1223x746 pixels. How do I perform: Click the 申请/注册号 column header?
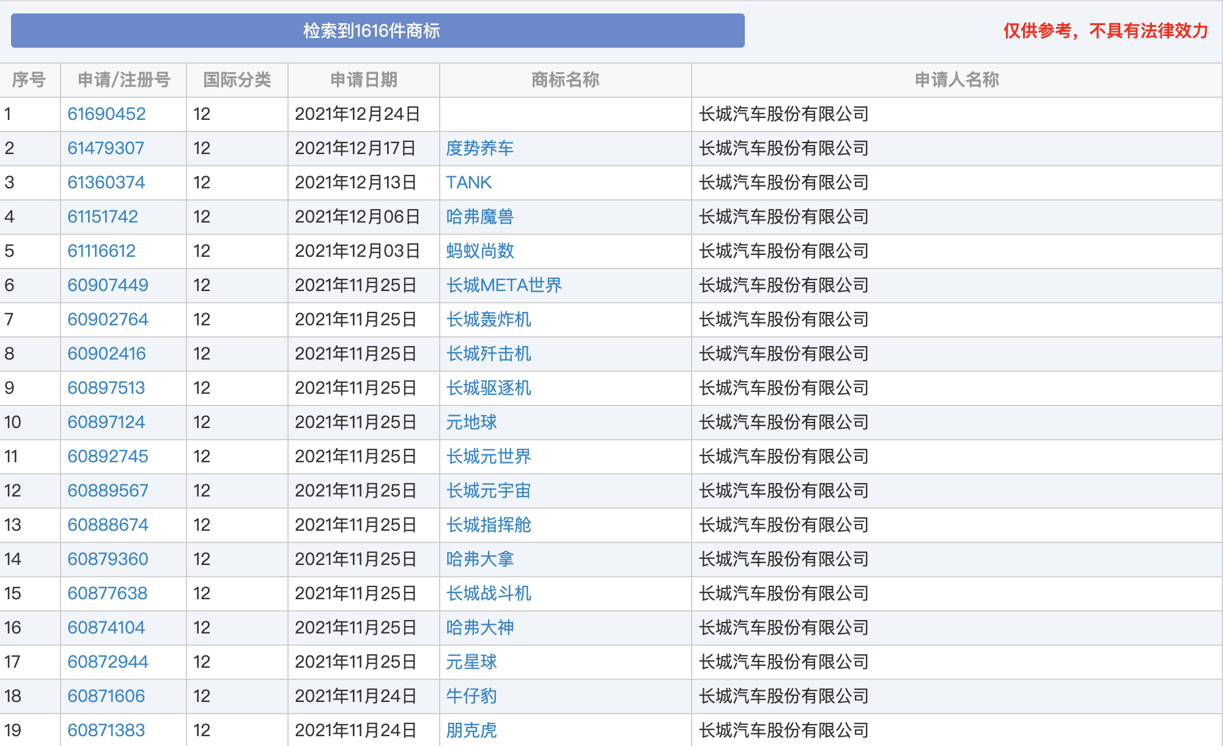point(124,79)
